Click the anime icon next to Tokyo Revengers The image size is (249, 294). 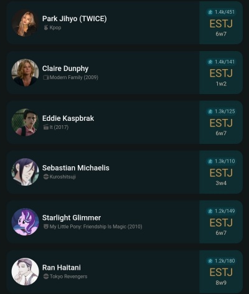point(46,277)
